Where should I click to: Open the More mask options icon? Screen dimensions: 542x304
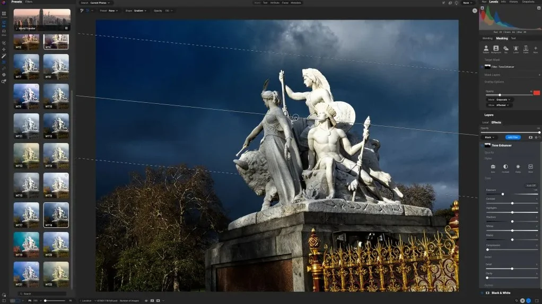click(536, 49)
